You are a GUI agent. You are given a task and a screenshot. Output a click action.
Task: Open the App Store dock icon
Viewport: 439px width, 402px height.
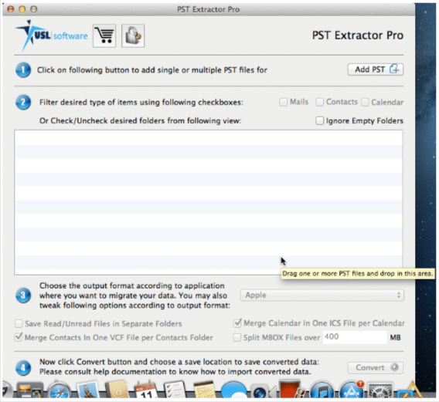351,390
